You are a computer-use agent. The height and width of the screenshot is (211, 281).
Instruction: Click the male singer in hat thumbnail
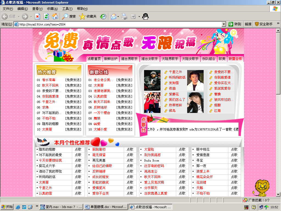[x=152, y=80]
